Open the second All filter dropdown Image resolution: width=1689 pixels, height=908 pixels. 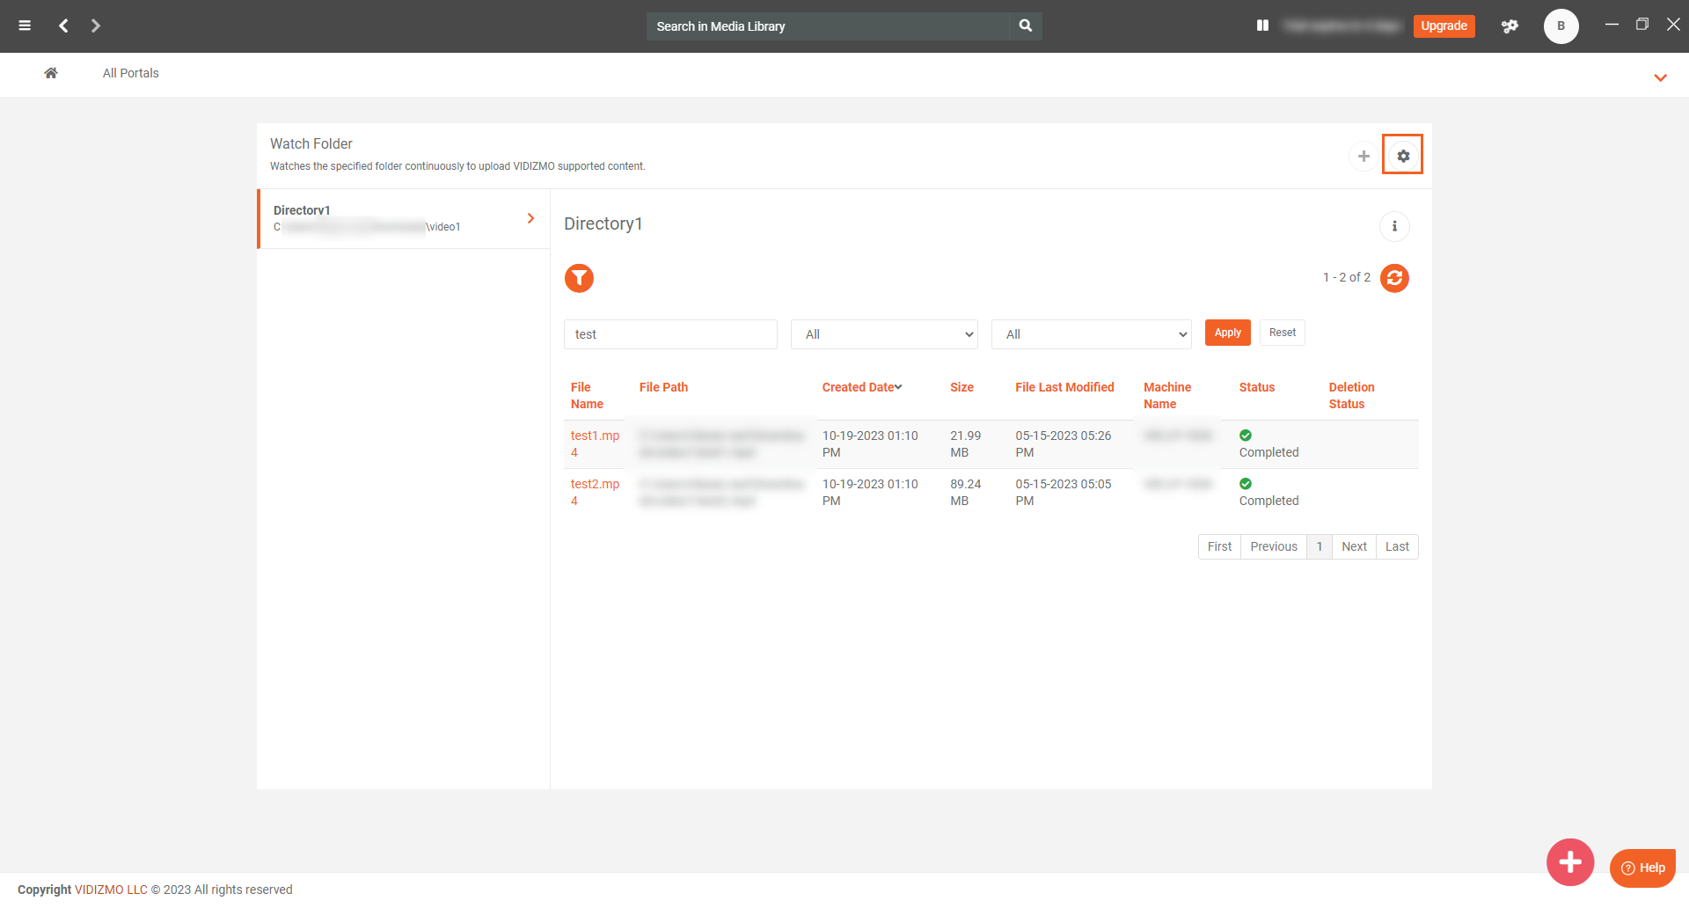pos(1091,334)
